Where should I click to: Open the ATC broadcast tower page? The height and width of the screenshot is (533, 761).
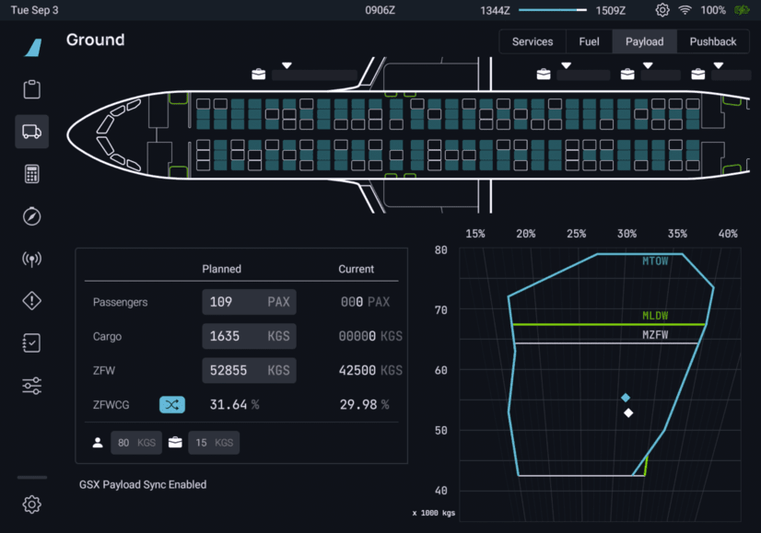point(32,259)
